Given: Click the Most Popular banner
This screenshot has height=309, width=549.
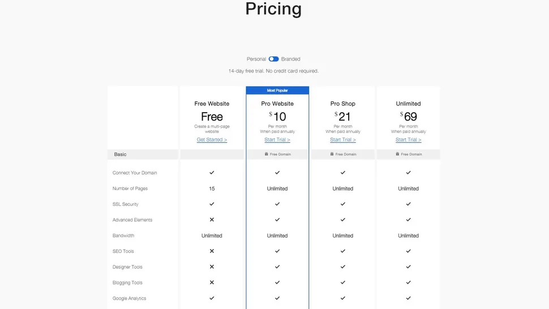Looking at the screenshot, I should pos(277,91).
